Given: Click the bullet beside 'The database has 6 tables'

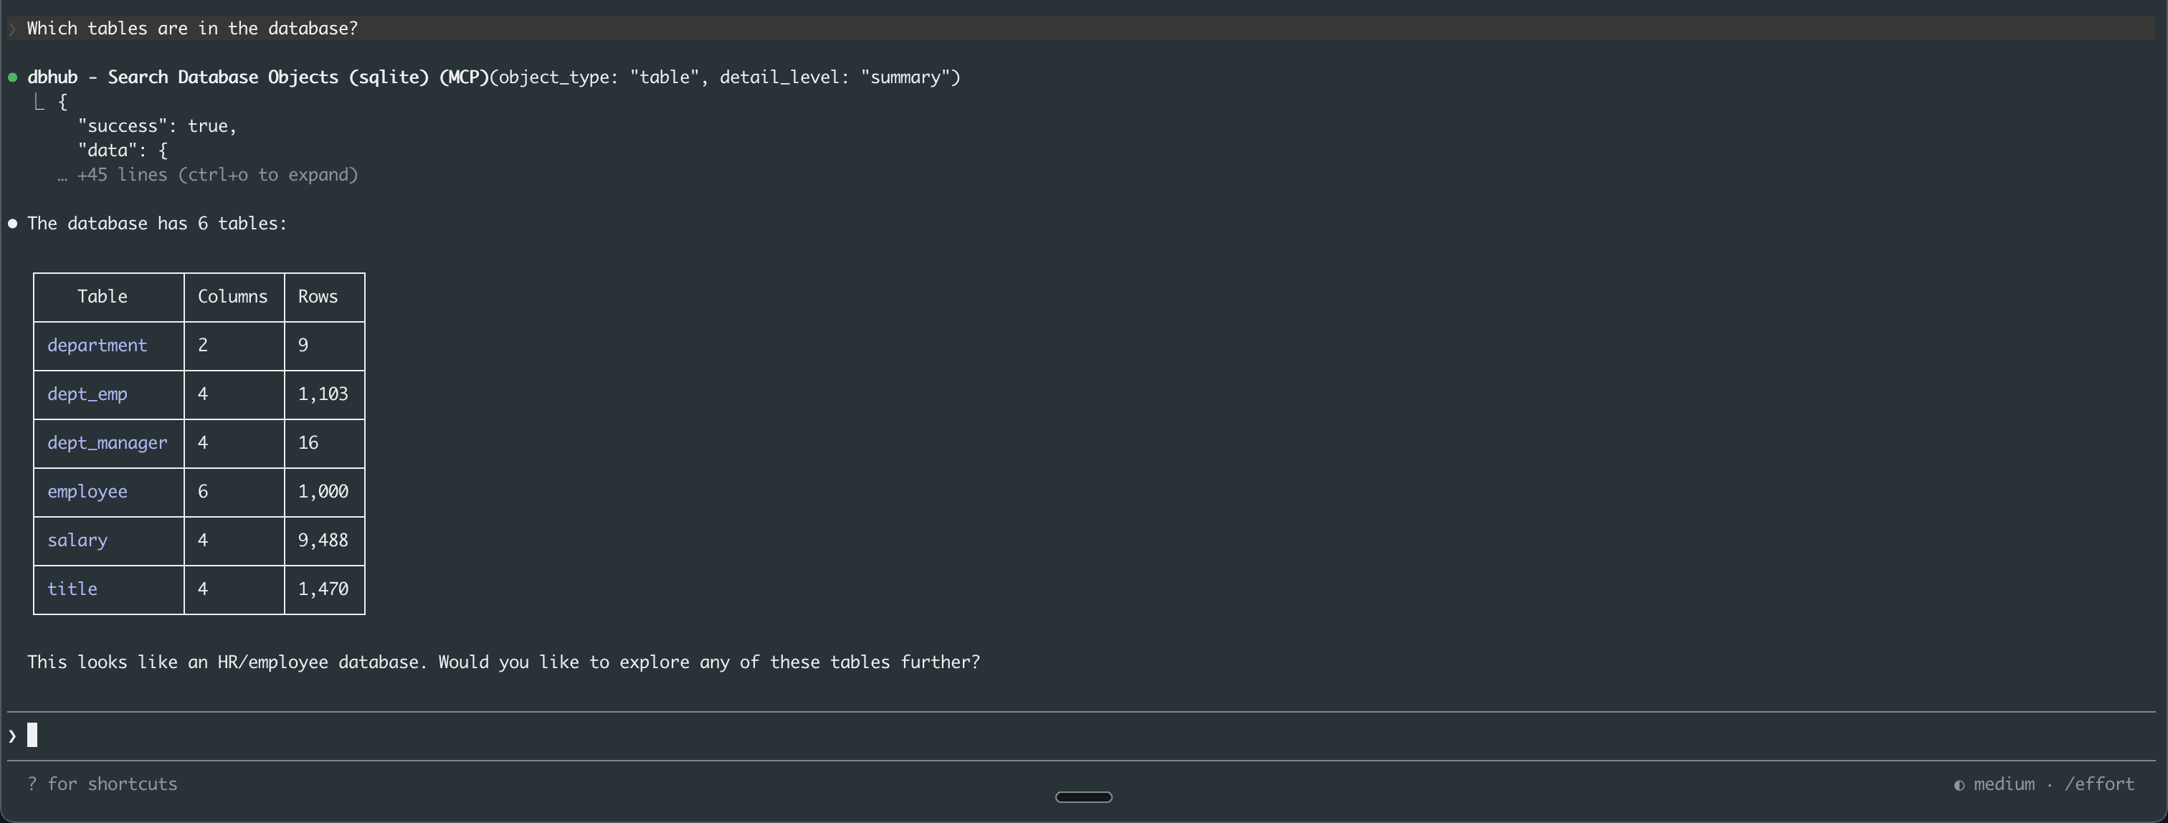Looking at the screenshot, I should pyautogui.click(x=13, y=223).
